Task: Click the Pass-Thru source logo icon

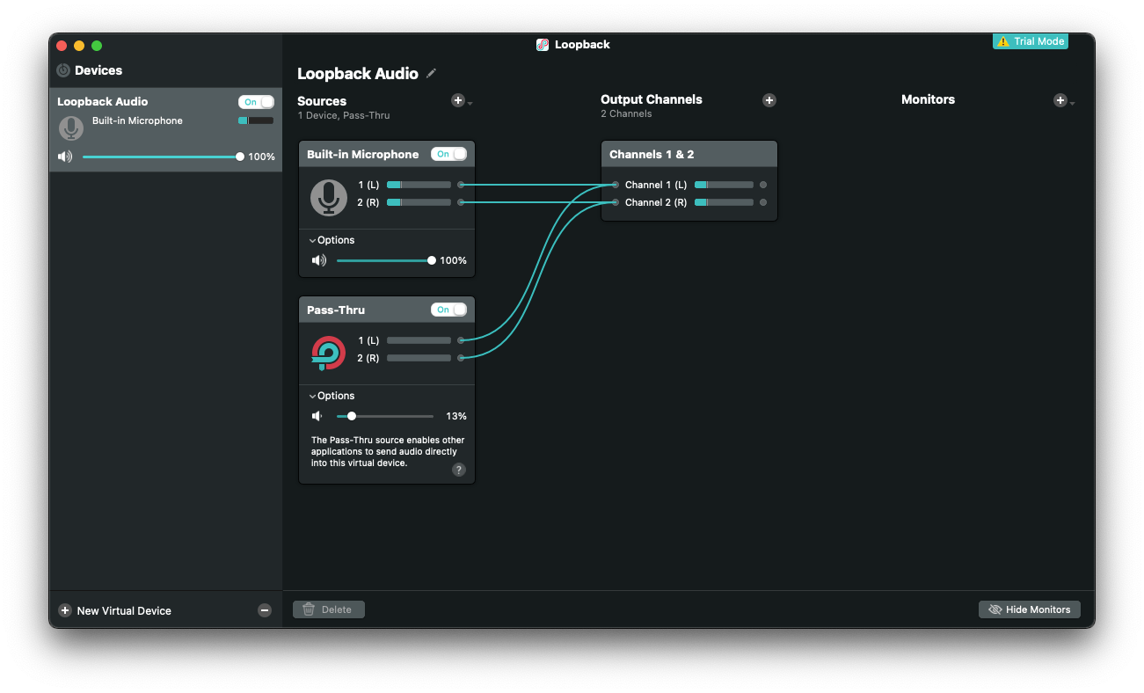Action: (x=329, y=354)
